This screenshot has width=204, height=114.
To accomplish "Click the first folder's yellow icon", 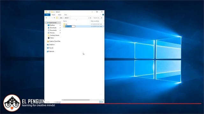I will [x=64, y=24].
